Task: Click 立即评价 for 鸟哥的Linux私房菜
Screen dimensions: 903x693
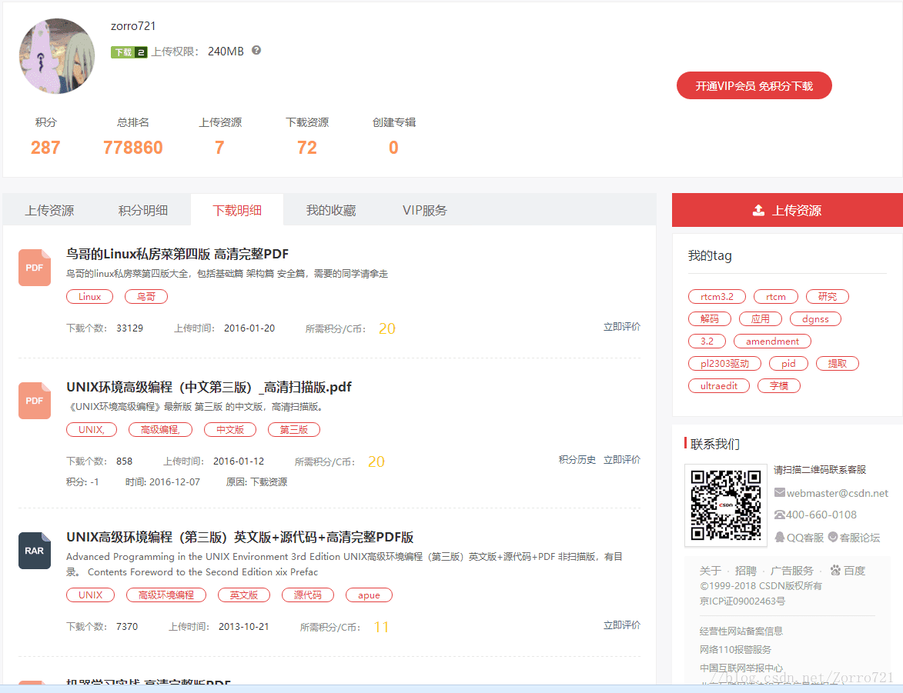Action: pos(622,327)
